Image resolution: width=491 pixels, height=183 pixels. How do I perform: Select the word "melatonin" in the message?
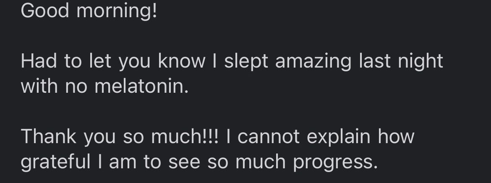[141, 86]
